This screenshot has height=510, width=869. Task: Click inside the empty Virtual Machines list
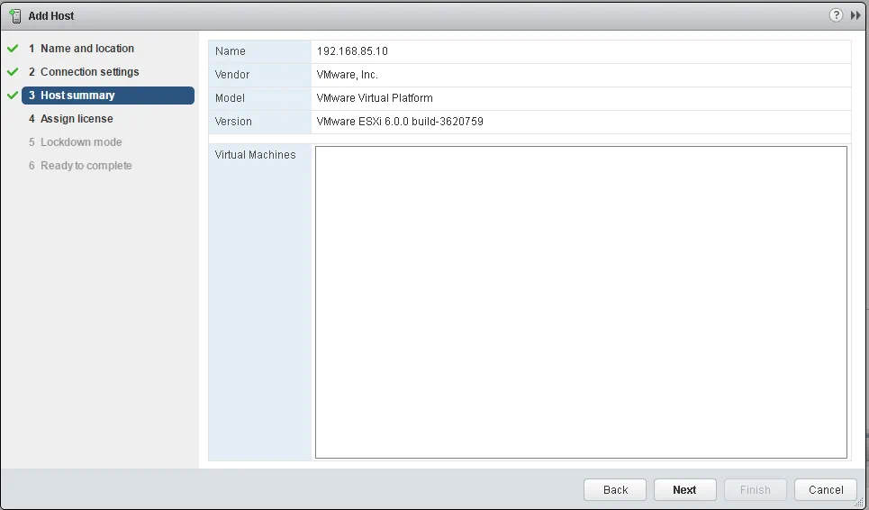pyautogui.click(x=580, y=302)
